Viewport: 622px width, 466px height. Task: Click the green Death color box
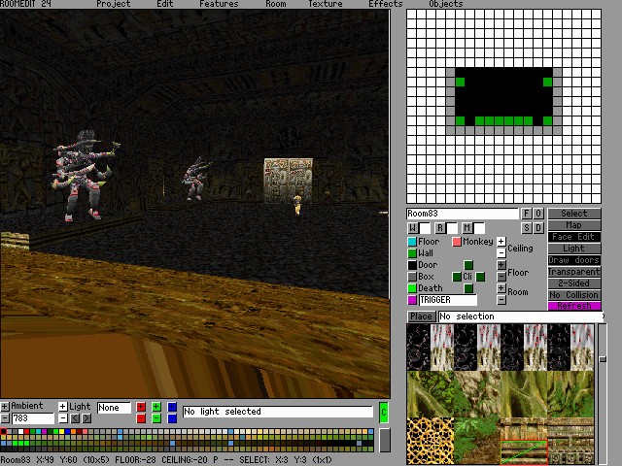point(412,288)
